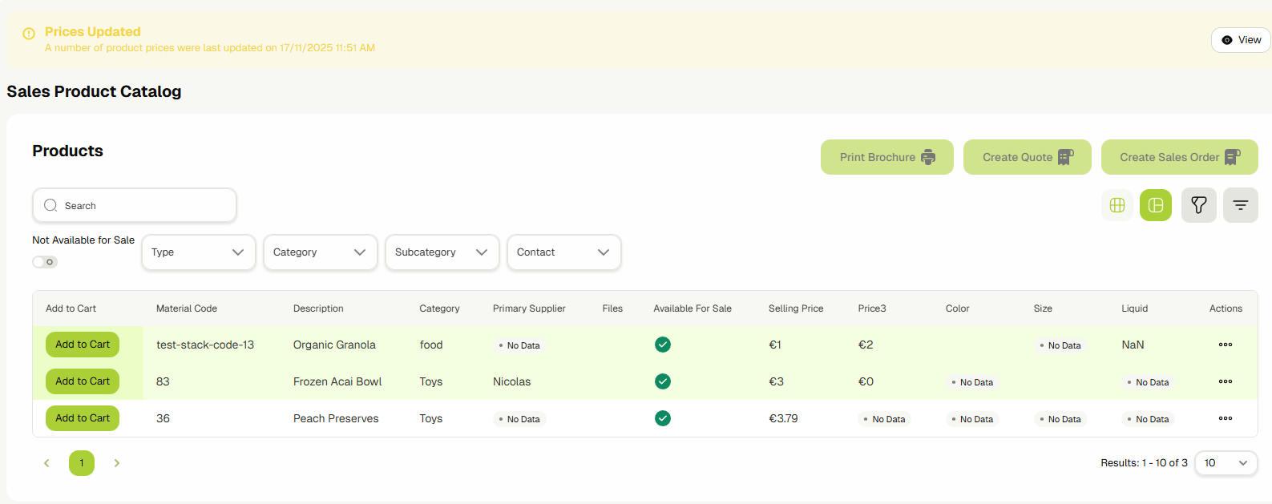Open the filter funnel icon

(1199, 205)
